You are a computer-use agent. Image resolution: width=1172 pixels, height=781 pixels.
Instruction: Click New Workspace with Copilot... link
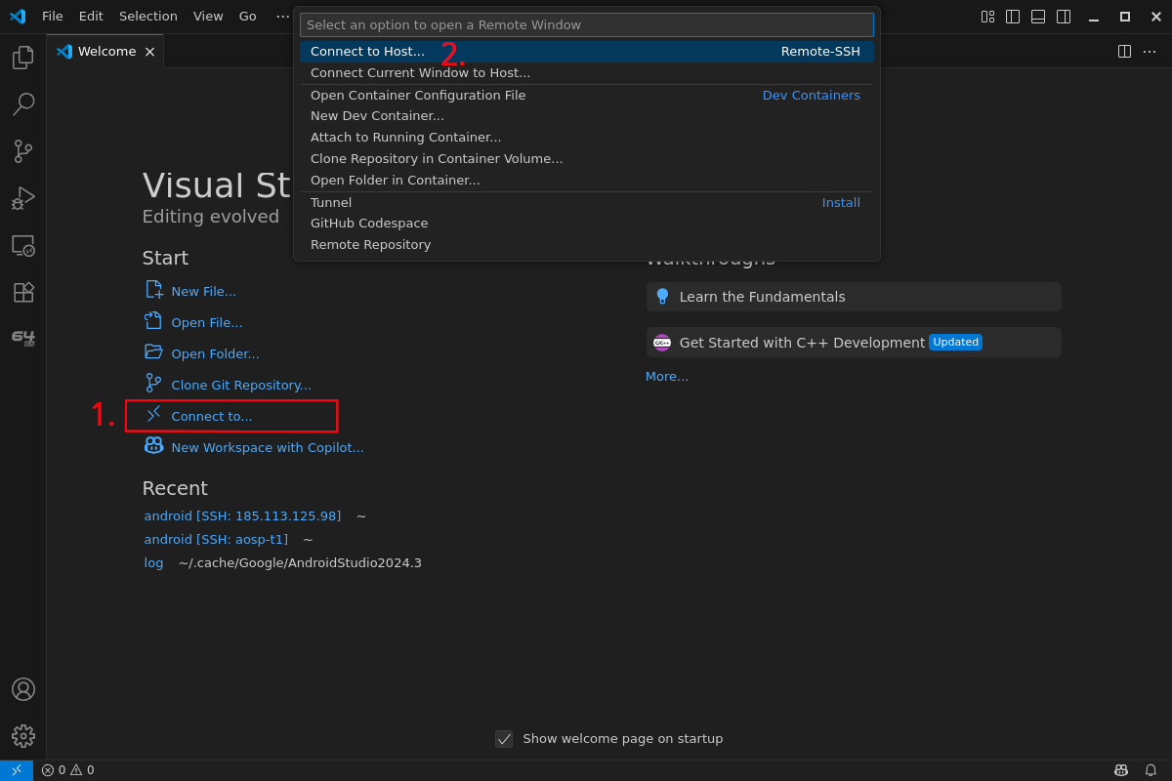(x=268, y=447)
